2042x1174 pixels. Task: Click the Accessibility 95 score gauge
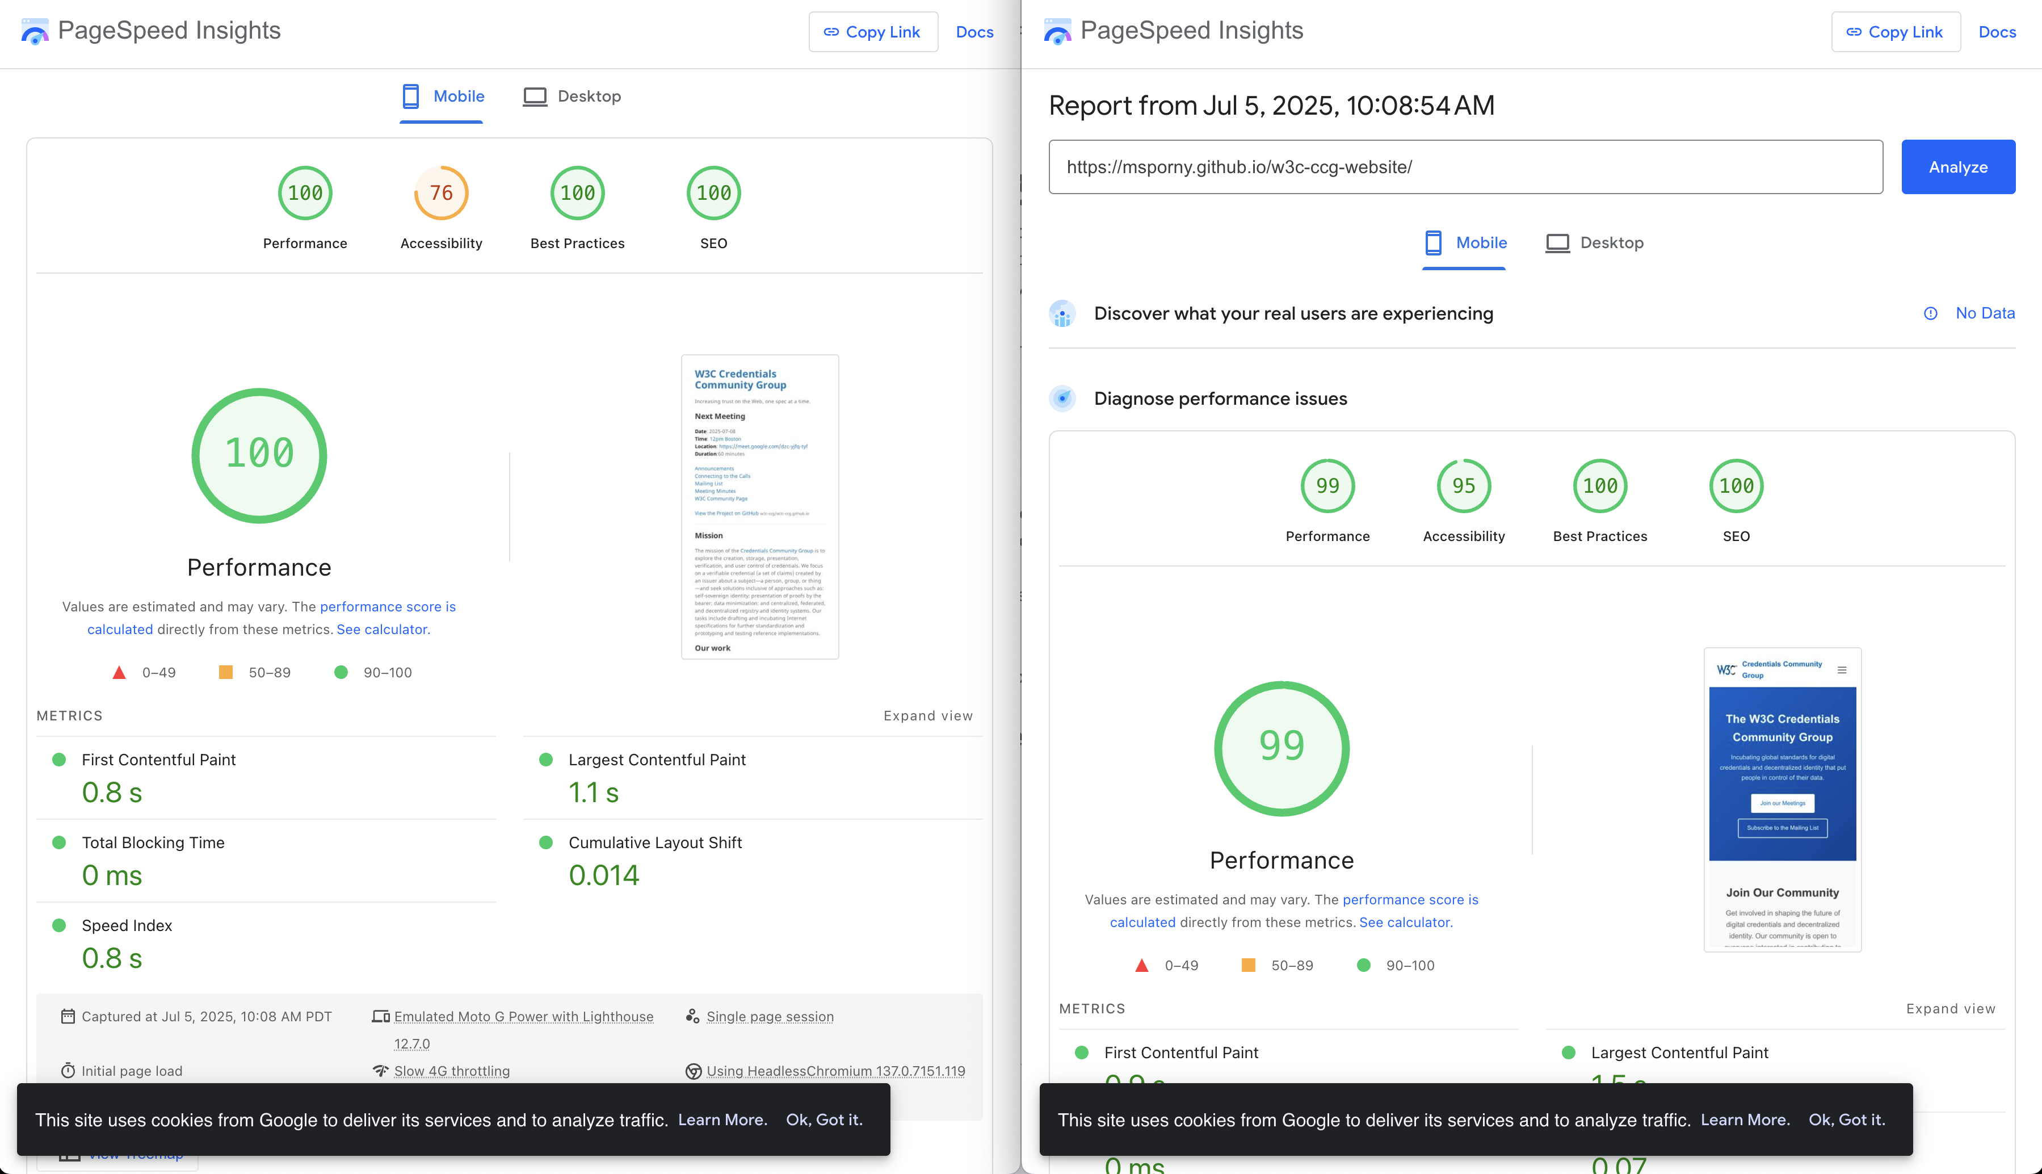(x=1464, y=486)
